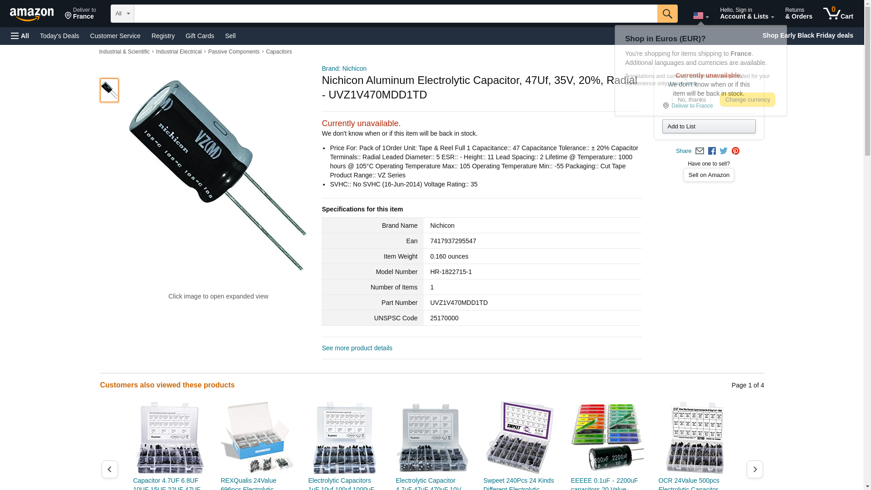Image resolution: width=871 pixels, height=490 pixels.
Task: Expand Account & Lists menu
Action: click(x=747, y=14)
